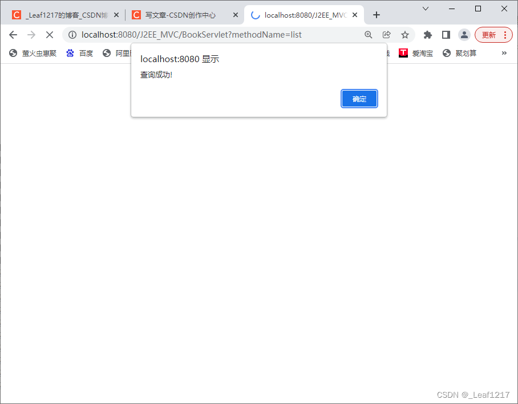Show more bookmarks overflow chevron

click(504, 53)
